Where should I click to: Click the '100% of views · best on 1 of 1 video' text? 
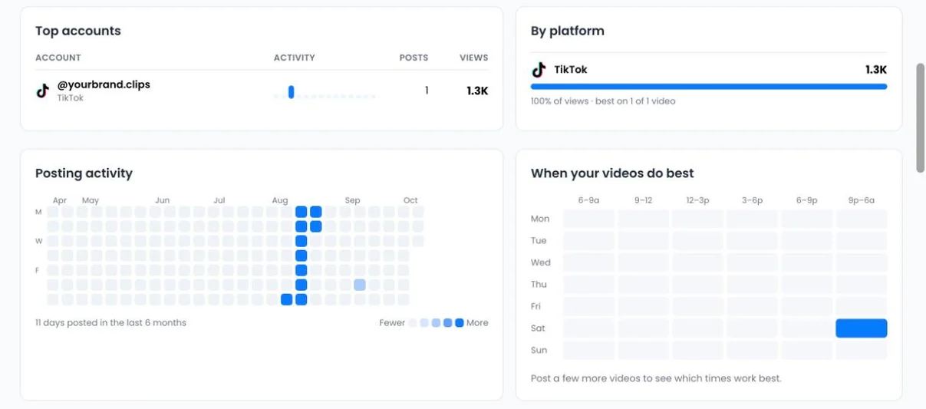tap(603, 101)
